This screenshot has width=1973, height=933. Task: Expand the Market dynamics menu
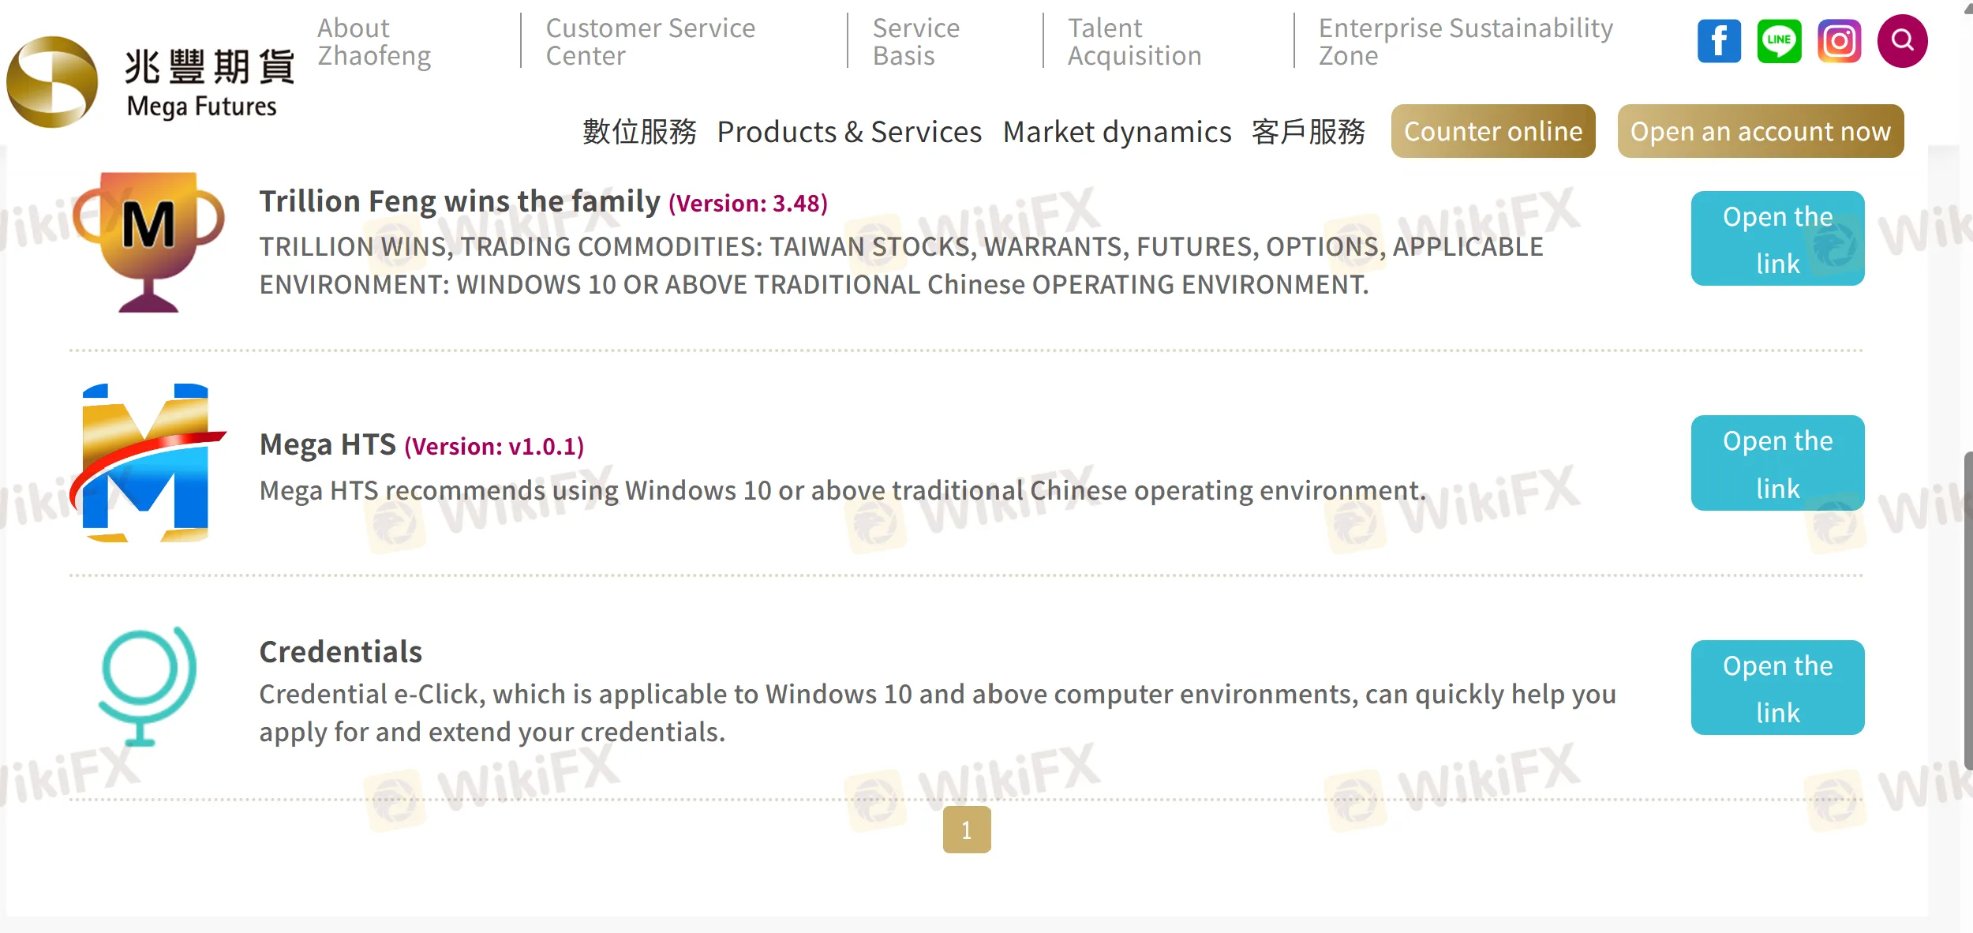[x=1117, y=132]
